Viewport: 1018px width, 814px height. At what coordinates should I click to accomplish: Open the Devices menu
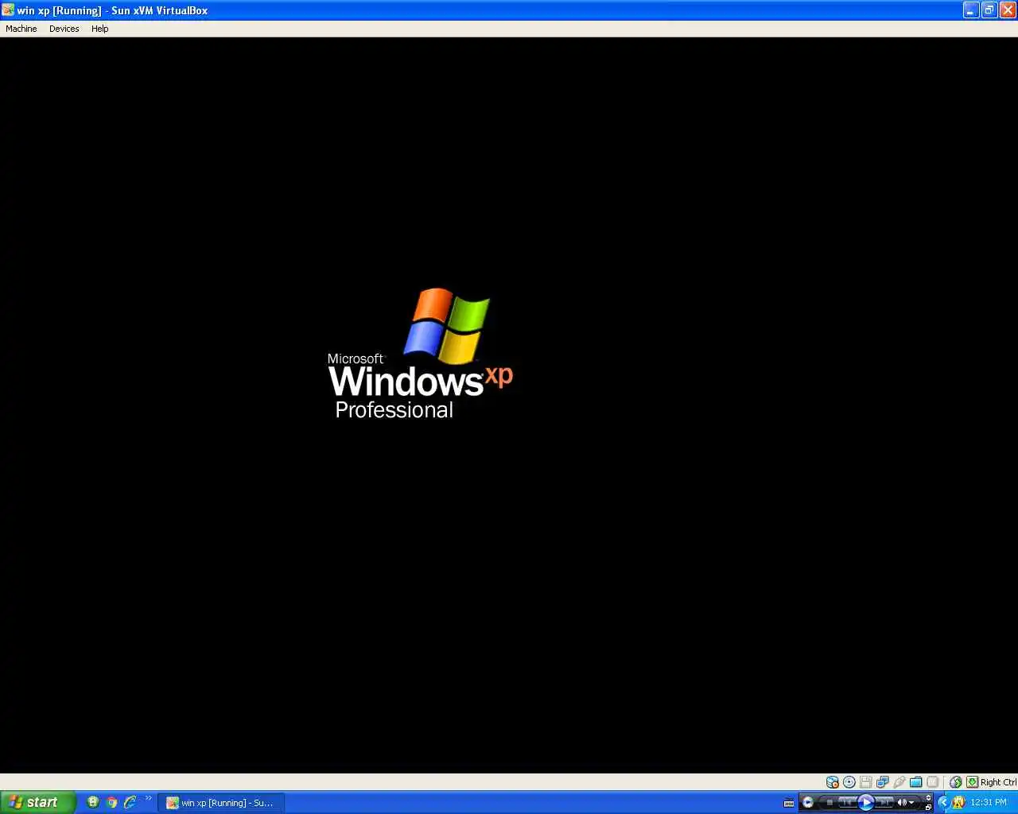pyautogui.click(x=64, y=29)
